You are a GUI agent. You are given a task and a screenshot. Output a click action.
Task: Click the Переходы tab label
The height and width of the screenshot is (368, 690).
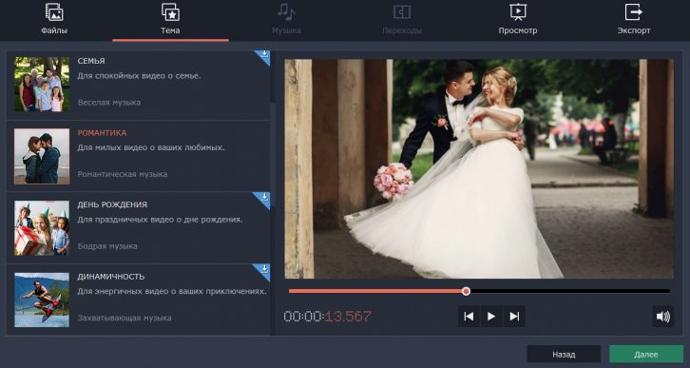[402, 30]
